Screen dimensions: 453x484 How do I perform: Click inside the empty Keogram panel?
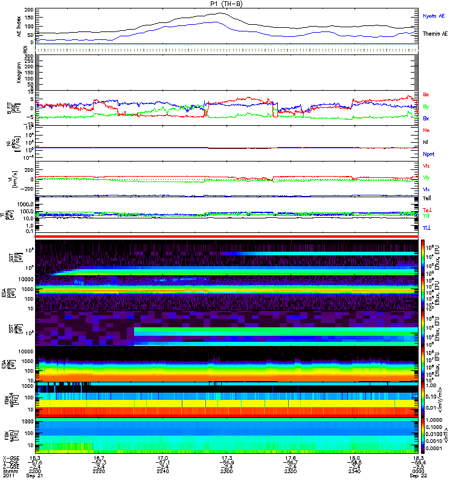click(226, 73)
